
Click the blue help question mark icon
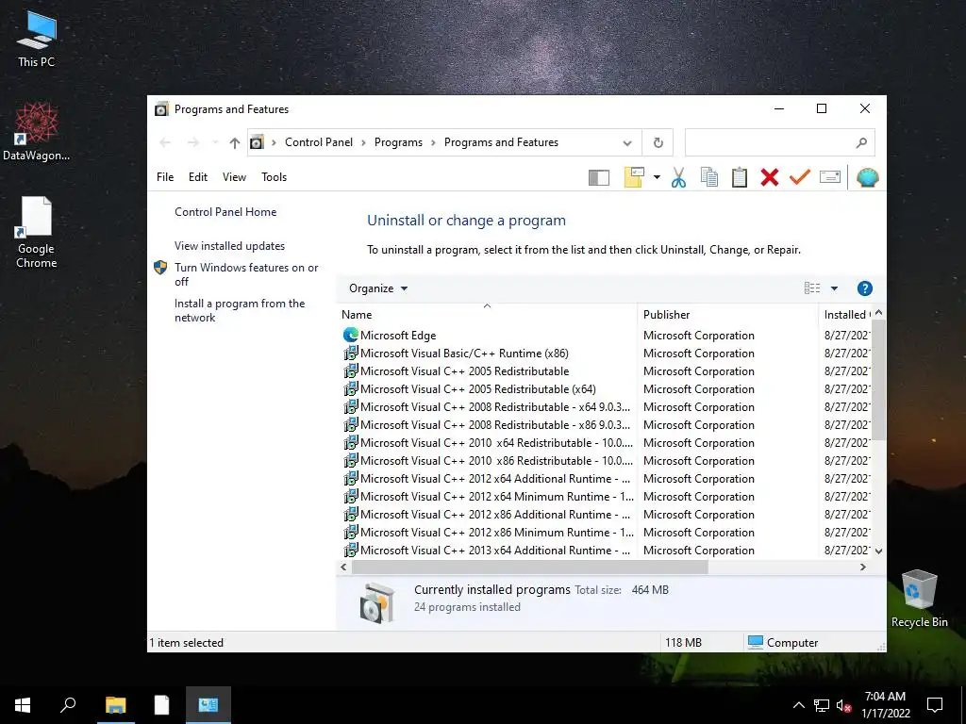(864, 288)
